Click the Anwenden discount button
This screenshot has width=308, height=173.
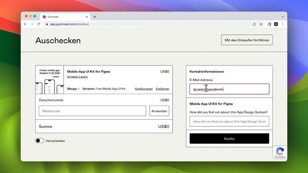click(x=159, y=111)
